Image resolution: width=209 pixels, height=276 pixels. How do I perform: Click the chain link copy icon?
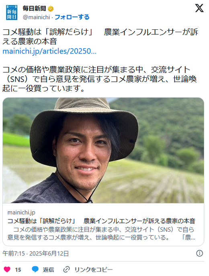coord(66,270)
